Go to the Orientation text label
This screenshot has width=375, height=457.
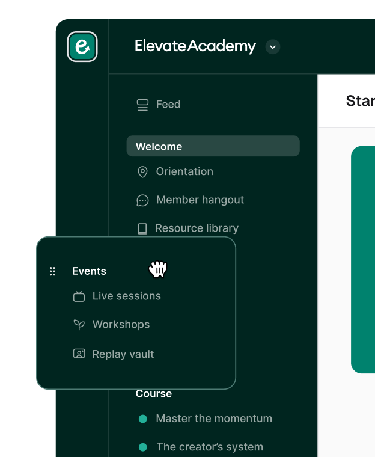point(184,172)
